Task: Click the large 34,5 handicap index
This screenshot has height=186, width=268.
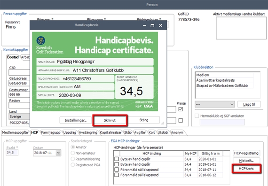Action: pyautogui.click(x=131, y=91)
